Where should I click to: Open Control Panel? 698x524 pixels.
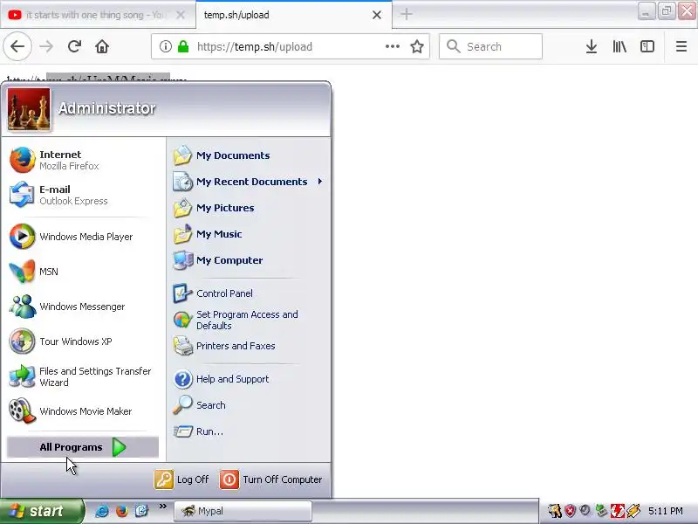[249, 293]
